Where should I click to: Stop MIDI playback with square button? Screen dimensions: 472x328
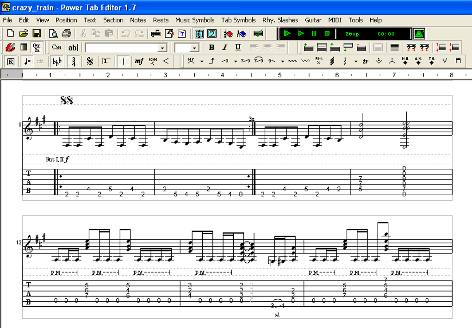[x=327, y=33]
